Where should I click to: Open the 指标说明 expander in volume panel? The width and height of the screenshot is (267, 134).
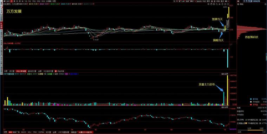coord(224,74)
